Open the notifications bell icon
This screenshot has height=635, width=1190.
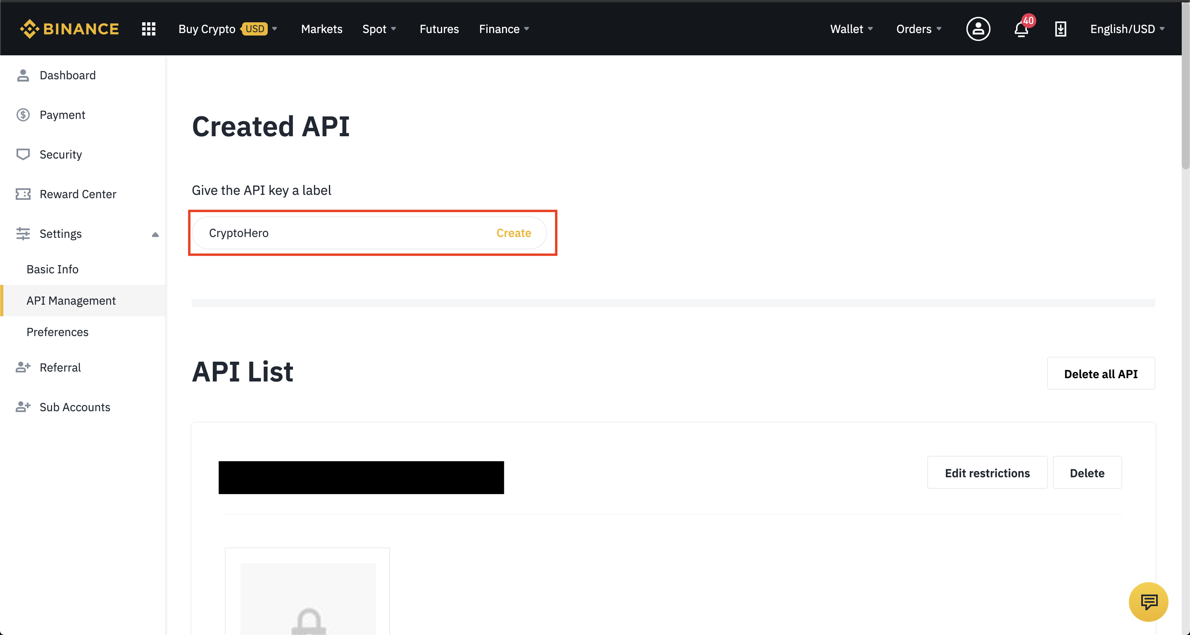point(1021,29)
